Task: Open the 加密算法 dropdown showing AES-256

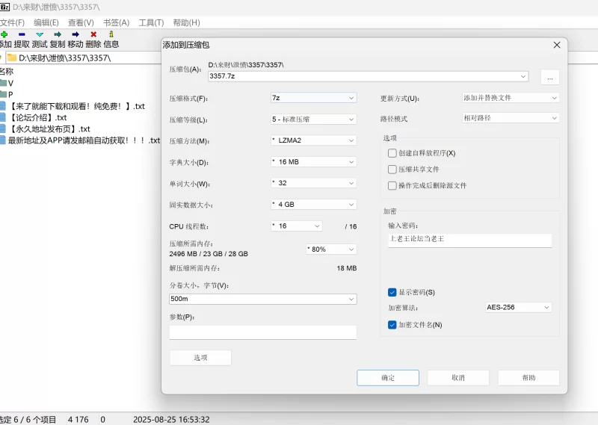Action: 518,307
